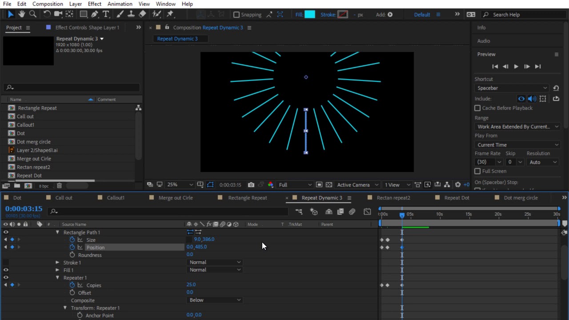
Task: Play the preview with the Play button
Action: coord(516,67)
